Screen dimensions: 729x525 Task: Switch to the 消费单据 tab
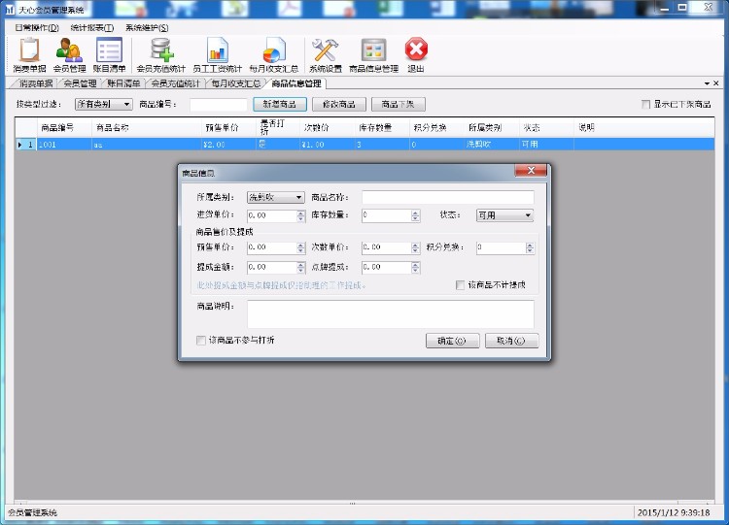[x=35, y=83]
